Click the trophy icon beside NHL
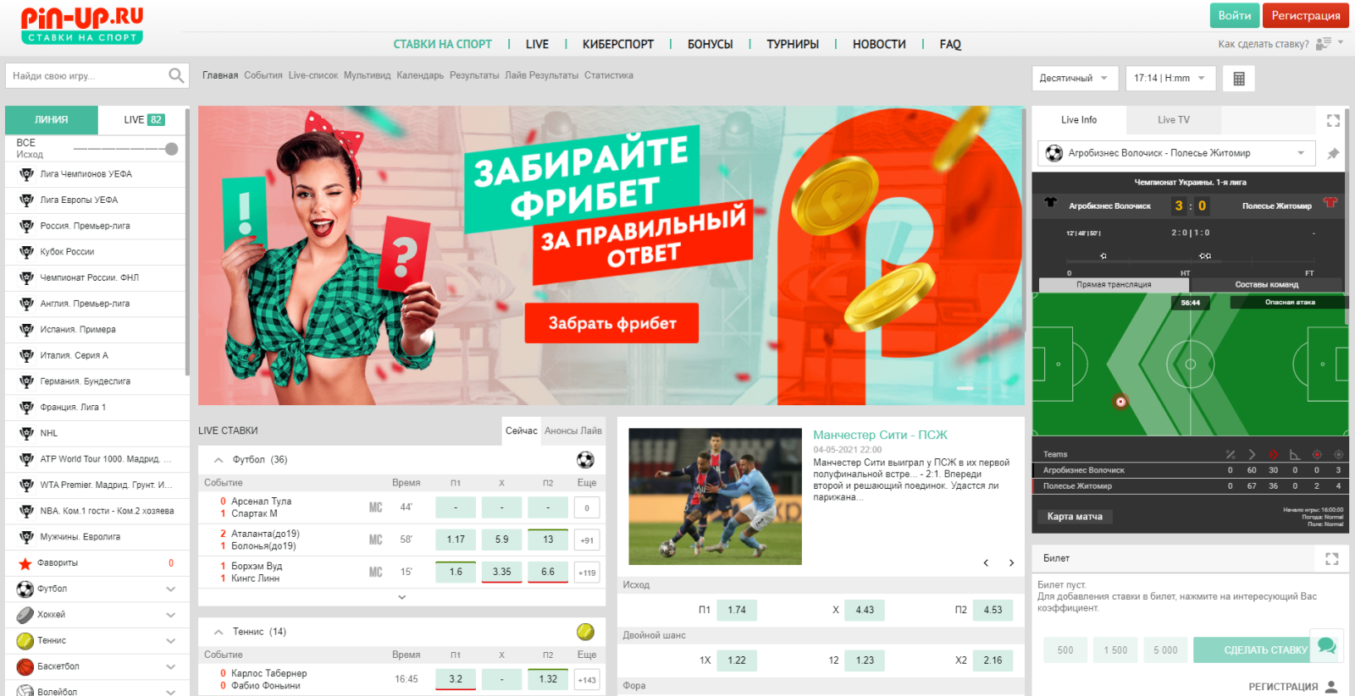 pos(26,433)
